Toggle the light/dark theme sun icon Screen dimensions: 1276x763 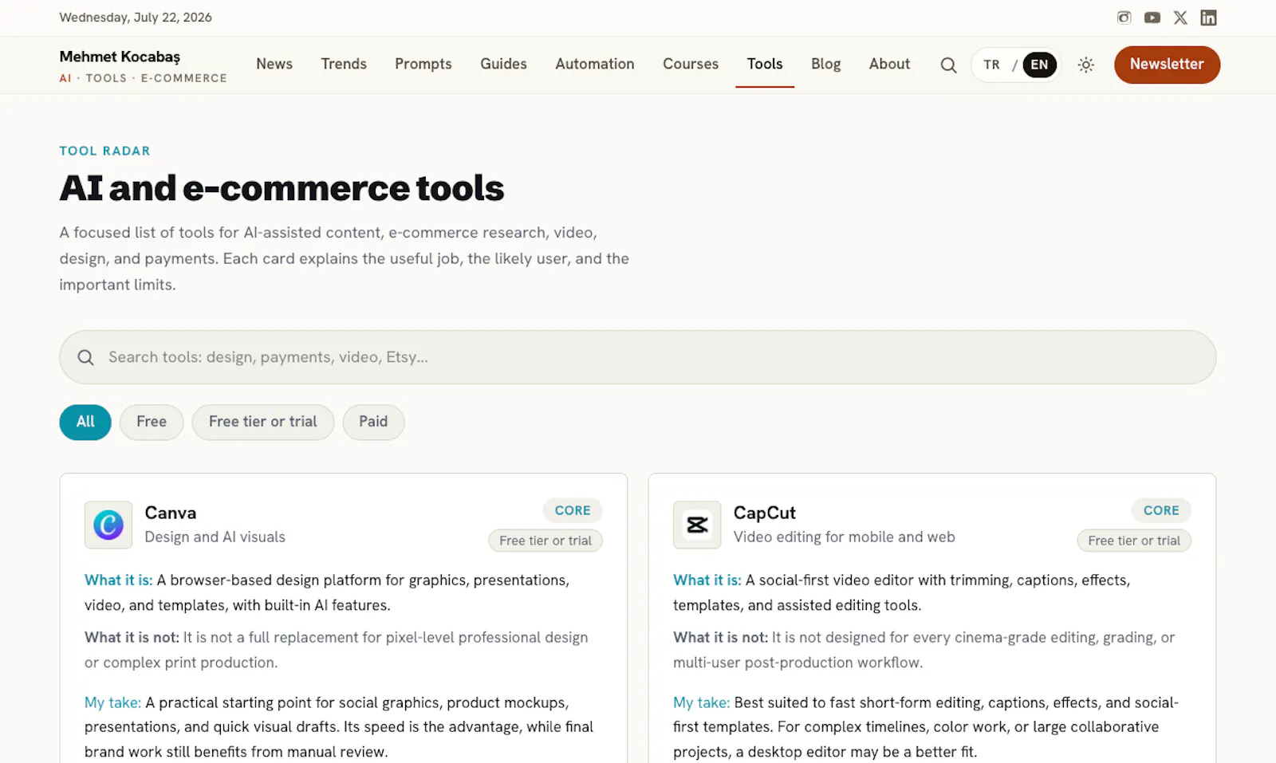coord(1085,65)
